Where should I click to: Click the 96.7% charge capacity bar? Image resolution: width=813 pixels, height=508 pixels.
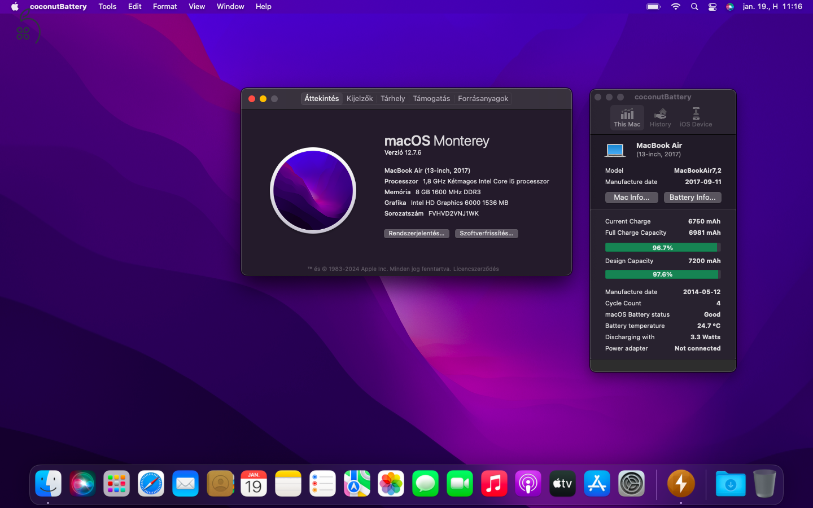point(662,247)
